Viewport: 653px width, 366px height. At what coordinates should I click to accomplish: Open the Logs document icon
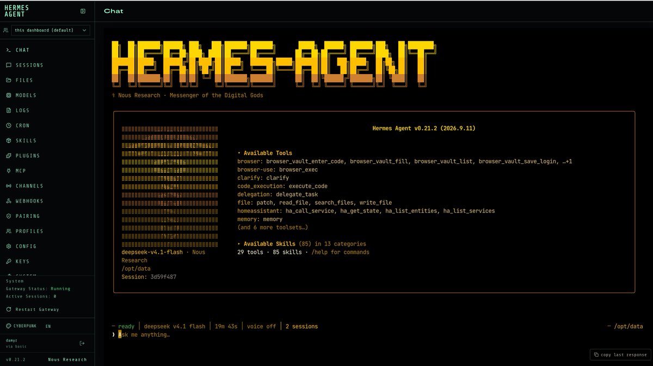tap(8, 111)
